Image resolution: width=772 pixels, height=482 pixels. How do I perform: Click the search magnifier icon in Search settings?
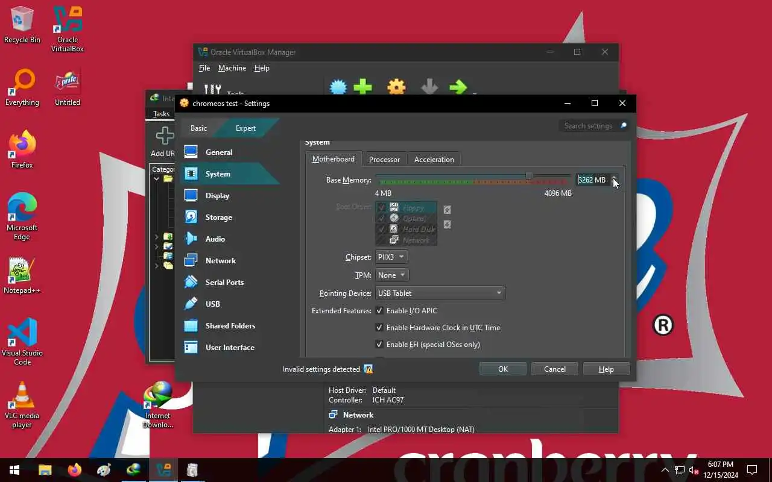point(623,126)
